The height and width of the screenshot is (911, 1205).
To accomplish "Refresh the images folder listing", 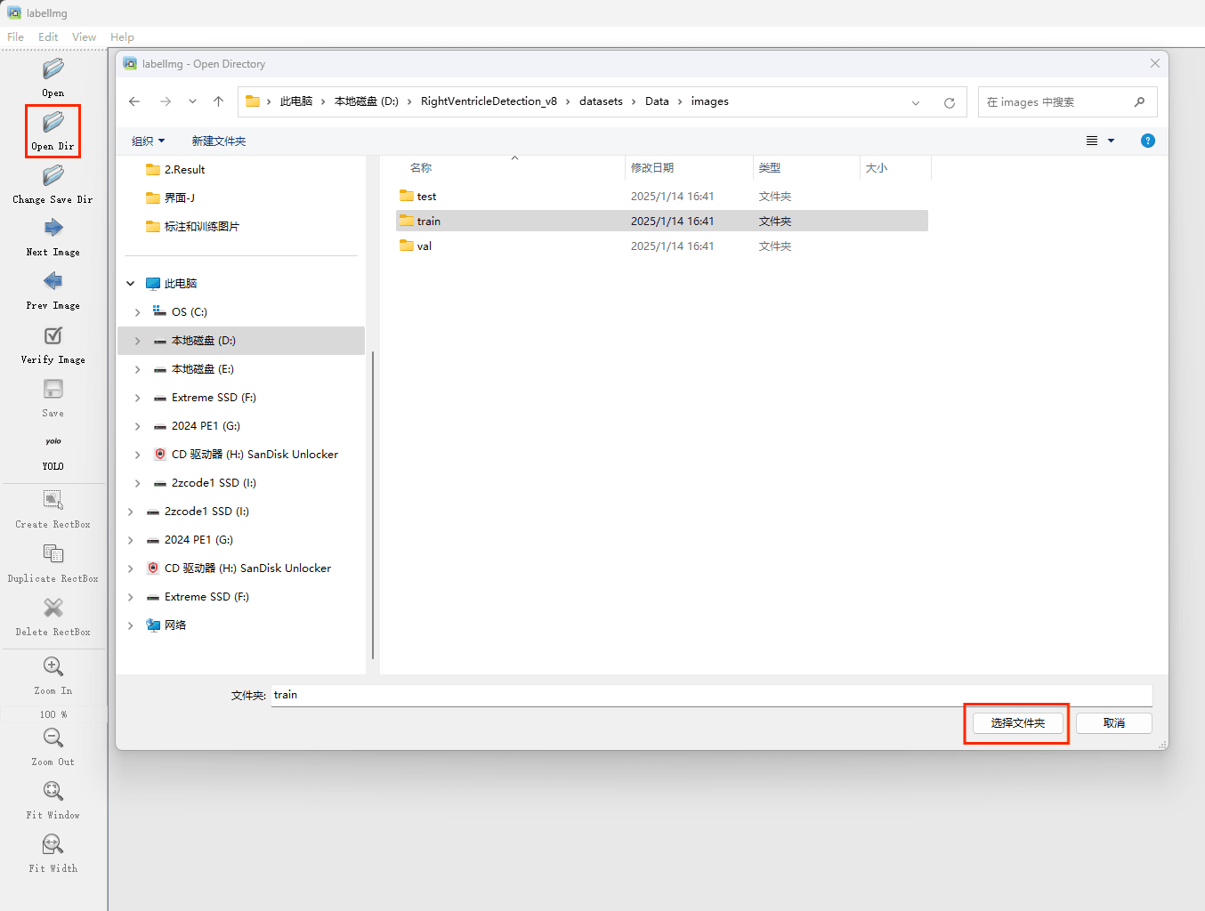I will pos(950,102).
